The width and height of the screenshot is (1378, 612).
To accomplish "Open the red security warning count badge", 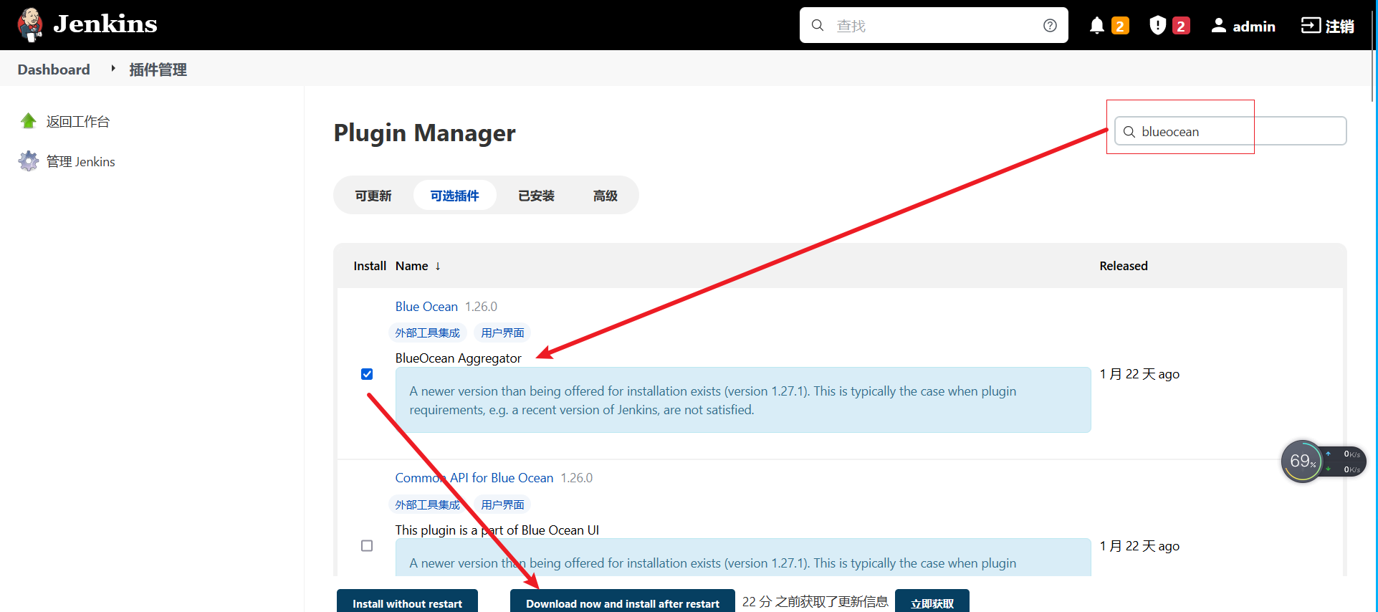I will (x=1181, y=26).
